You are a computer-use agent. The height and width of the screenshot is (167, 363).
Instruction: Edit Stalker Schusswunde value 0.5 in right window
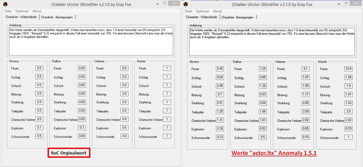coord(263,137)
